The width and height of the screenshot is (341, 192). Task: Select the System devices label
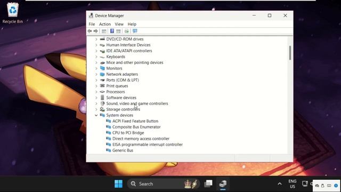coord(119,115)
